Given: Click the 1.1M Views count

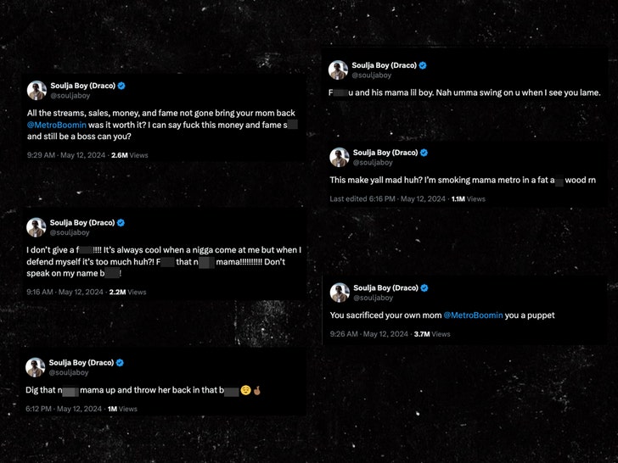Looking at the screenshot, I should [468, 198].
